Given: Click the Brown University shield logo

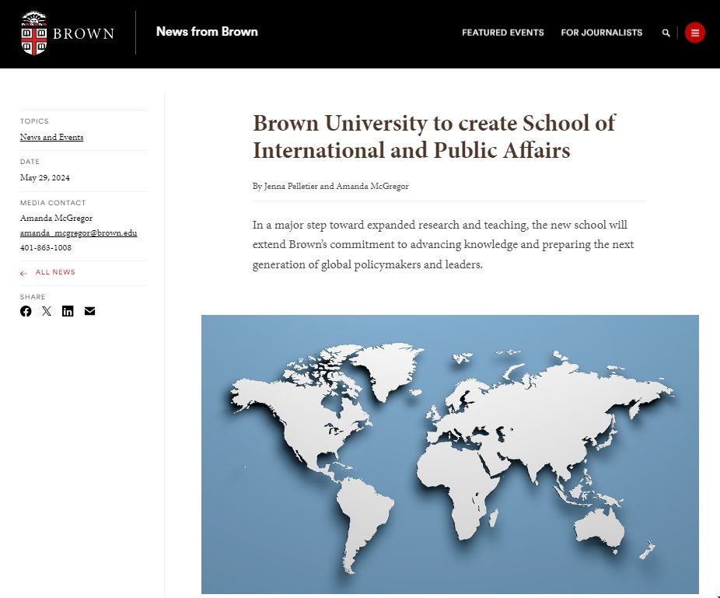Looking at the screenshot, I should click(x=33, y=33).
